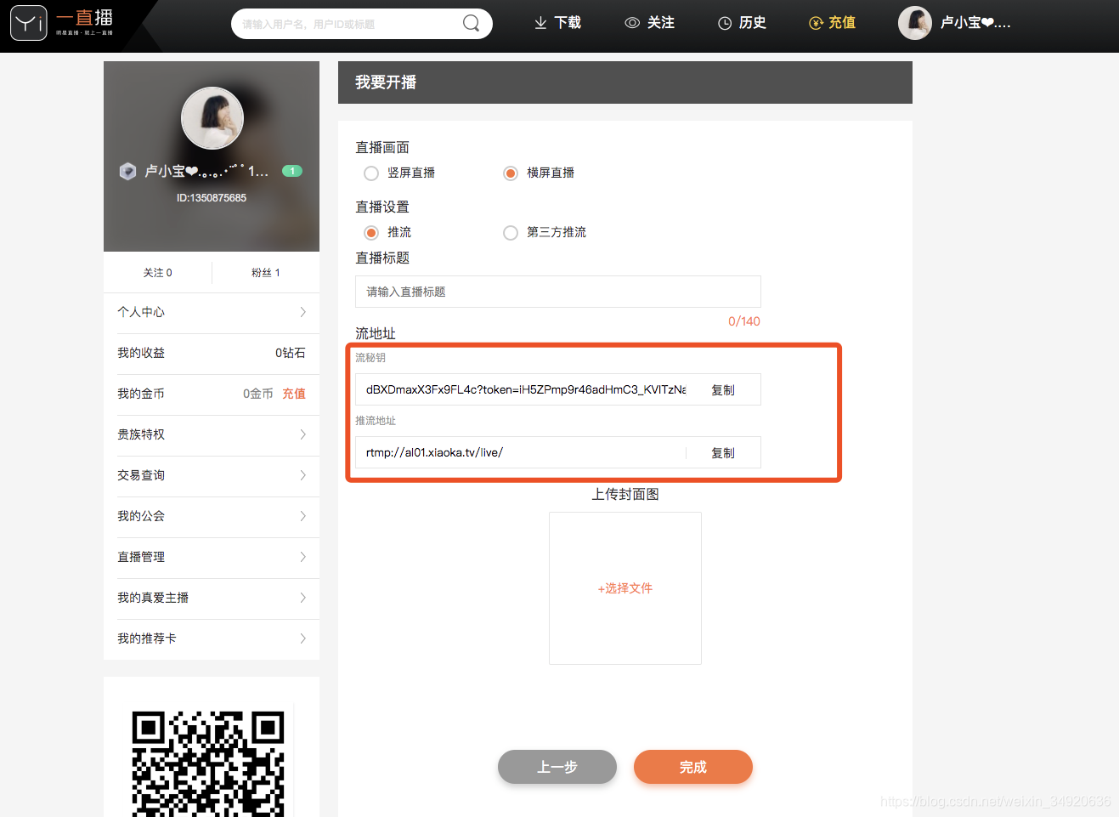
Task: Select the 横屏直播 landscape radio button
Action: pyautogui.click(x=511, y=173)
